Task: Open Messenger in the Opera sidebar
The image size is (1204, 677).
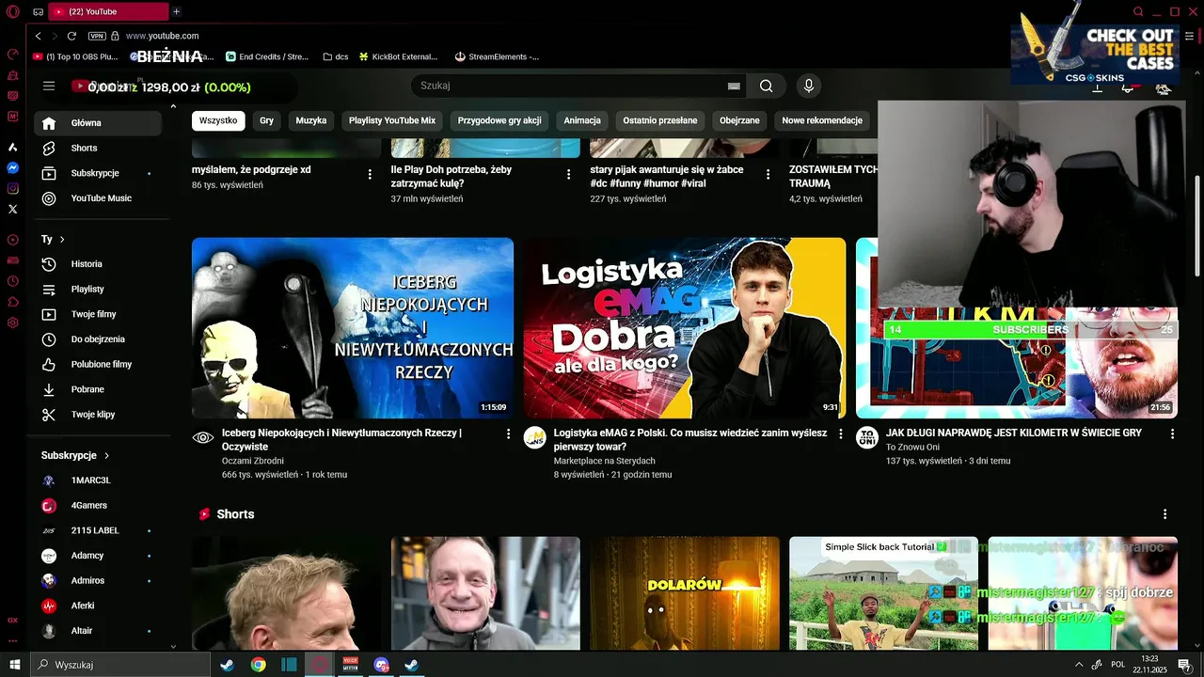Action: (12, 167)
